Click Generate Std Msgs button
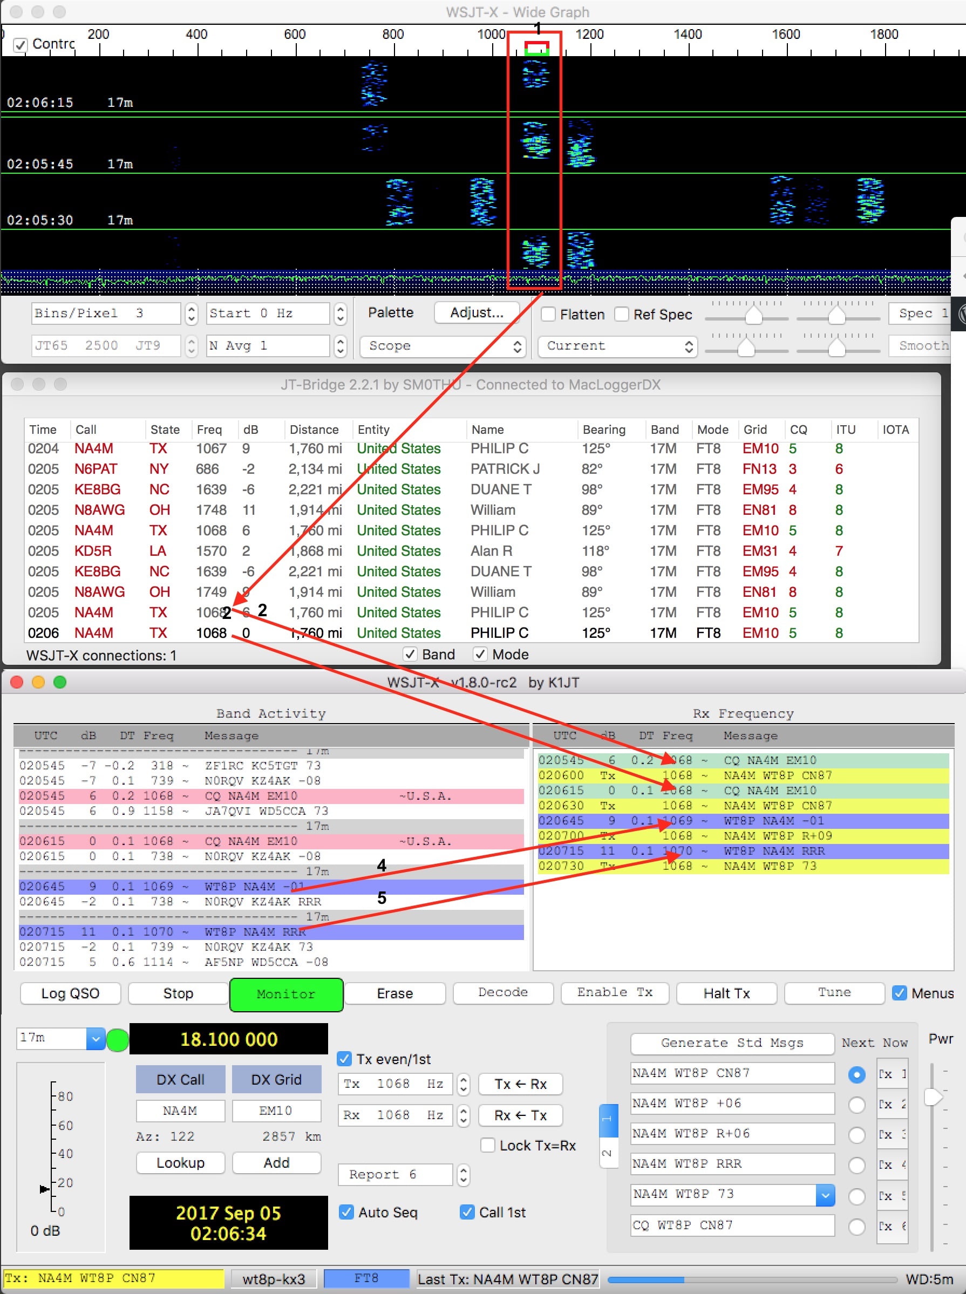This screenshot has height=1294, width=966. click(x=732, y=1043)
